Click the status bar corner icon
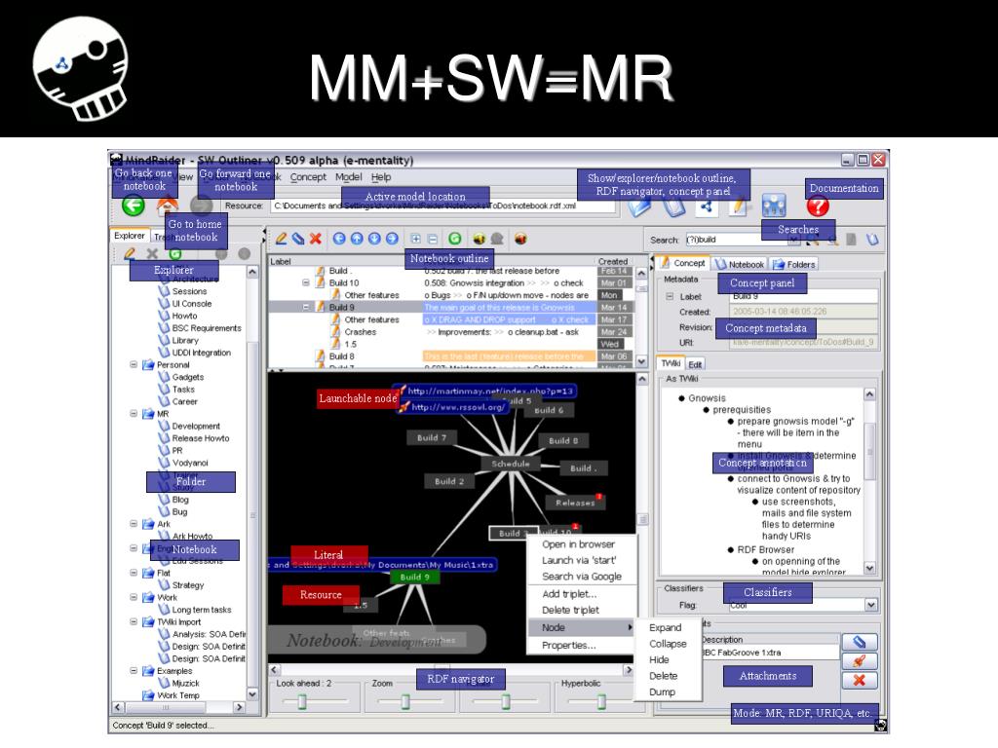Viewport: 998px width, 748px height. [880, 725]
